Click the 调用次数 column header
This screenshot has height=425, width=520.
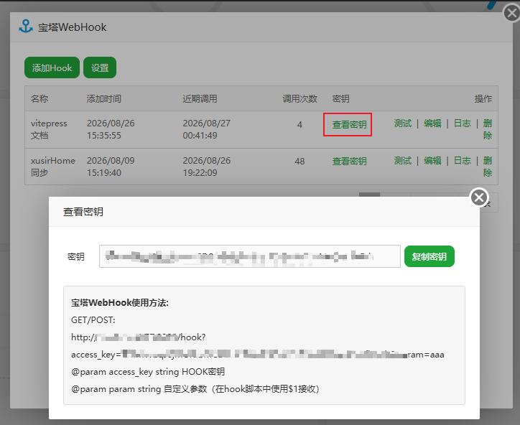300,98
